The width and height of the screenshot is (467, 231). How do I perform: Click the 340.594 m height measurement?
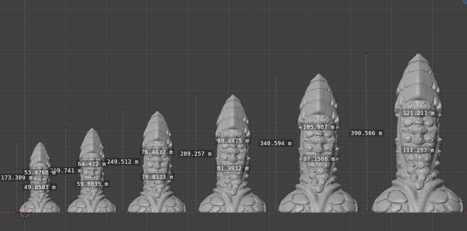276,143
